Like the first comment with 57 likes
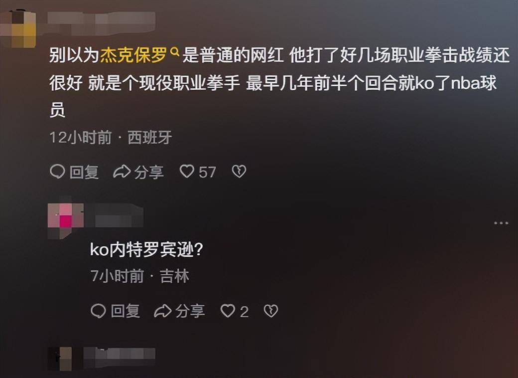518x378 pixels. [x=187, y=172]
